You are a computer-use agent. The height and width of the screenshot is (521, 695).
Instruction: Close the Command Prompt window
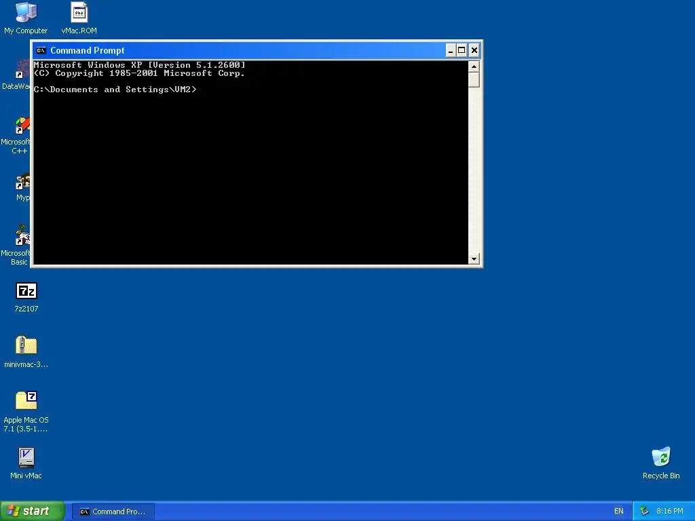pos(474,50)
